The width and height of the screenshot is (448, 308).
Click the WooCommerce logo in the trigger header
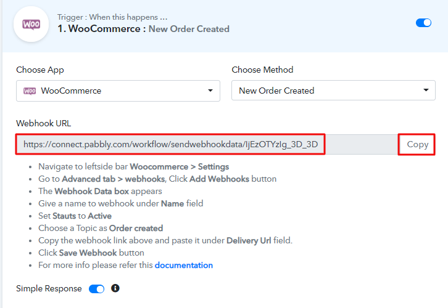coord(31,24)
